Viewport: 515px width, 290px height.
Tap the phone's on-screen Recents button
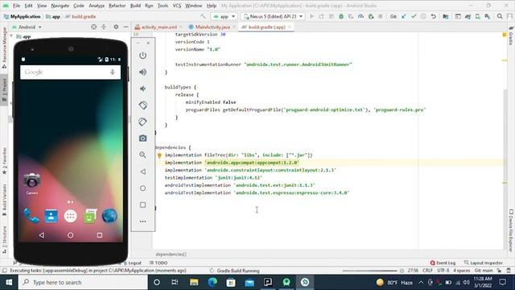click(100, 235)
